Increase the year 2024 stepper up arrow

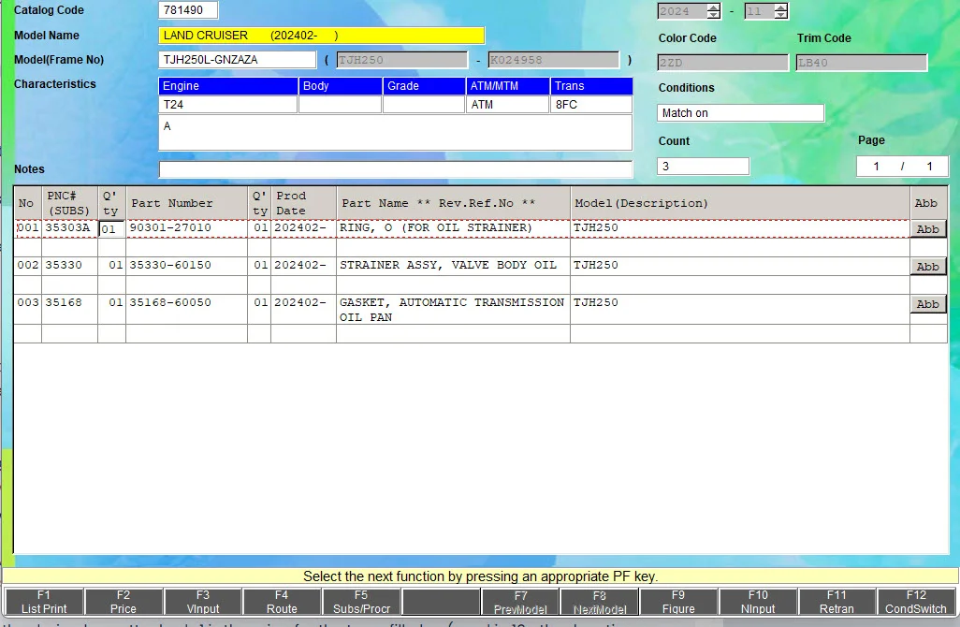click(713, 7)
